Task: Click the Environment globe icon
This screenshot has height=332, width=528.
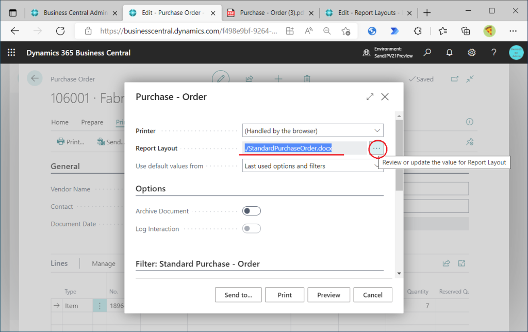Action: point(367,53)
